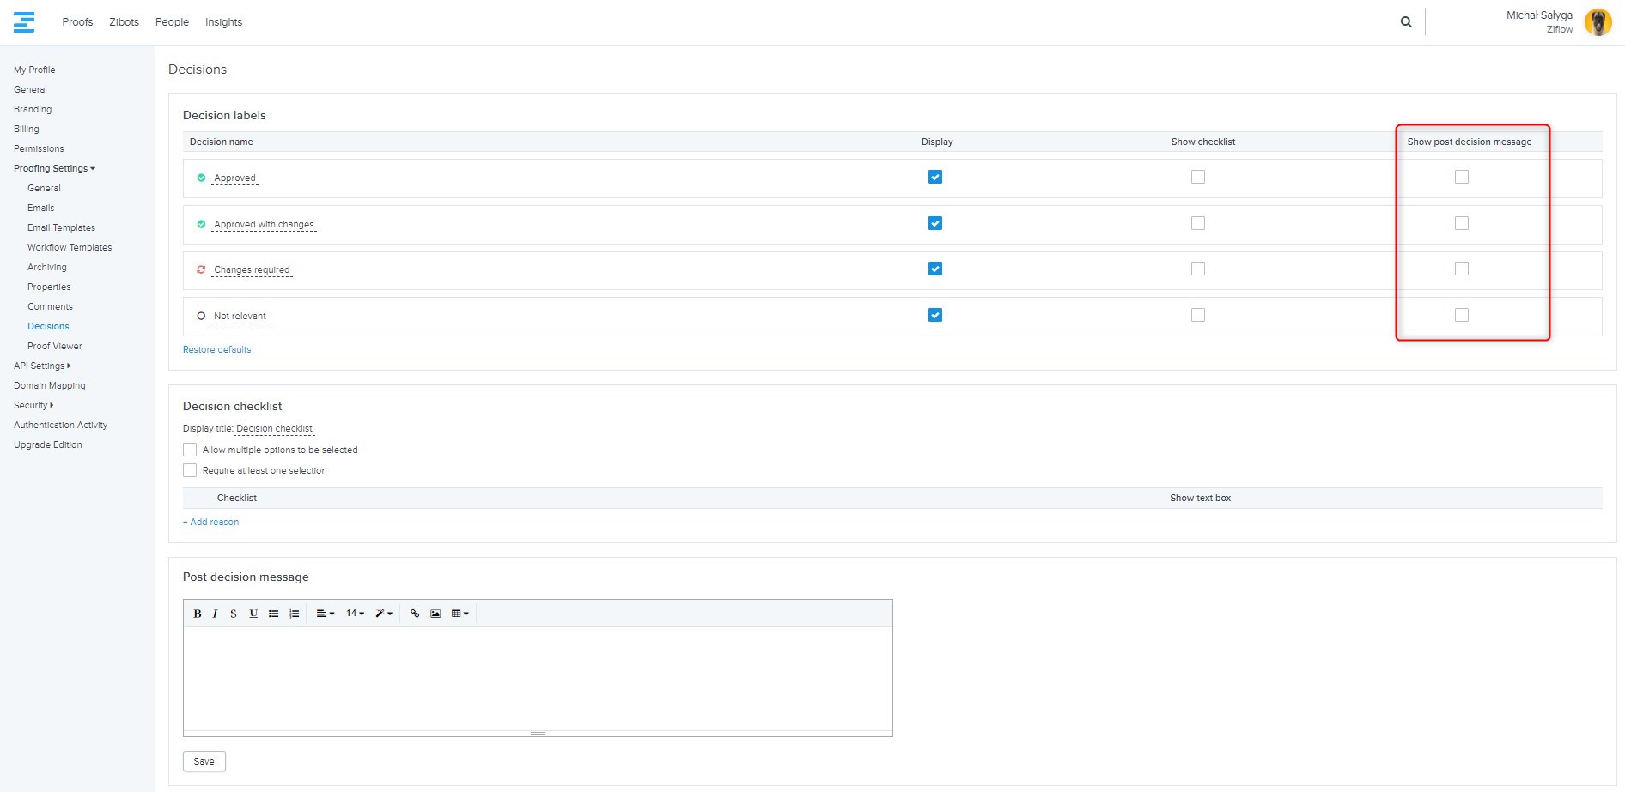Enable Show checklist for Changes required
1625x792 pixels.
[1198, 269]
